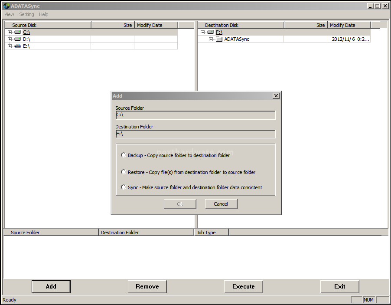Click the ADATASync app icon in title bar

(x=6, y=6)
